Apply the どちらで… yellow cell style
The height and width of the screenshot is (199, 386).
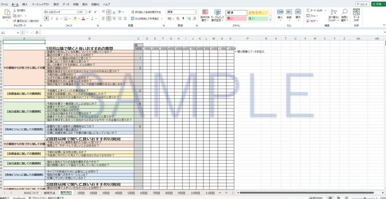pos(258,13)
